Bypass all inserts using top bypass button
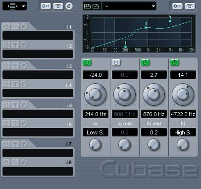 coord(58,6)
